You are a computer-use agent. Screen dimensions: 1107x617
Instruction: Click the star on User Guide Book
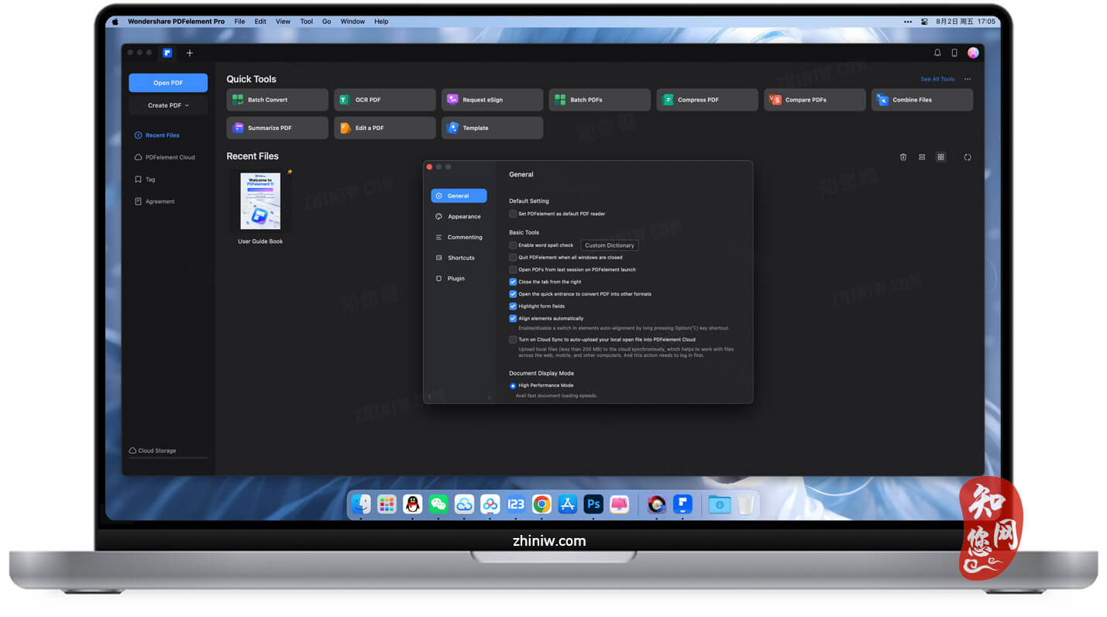pyautogui.click(x=290, y=172)
